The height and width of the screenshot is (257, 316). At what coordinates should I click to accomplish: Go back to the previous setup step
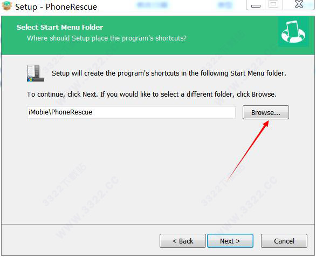(x=183, y=241)
